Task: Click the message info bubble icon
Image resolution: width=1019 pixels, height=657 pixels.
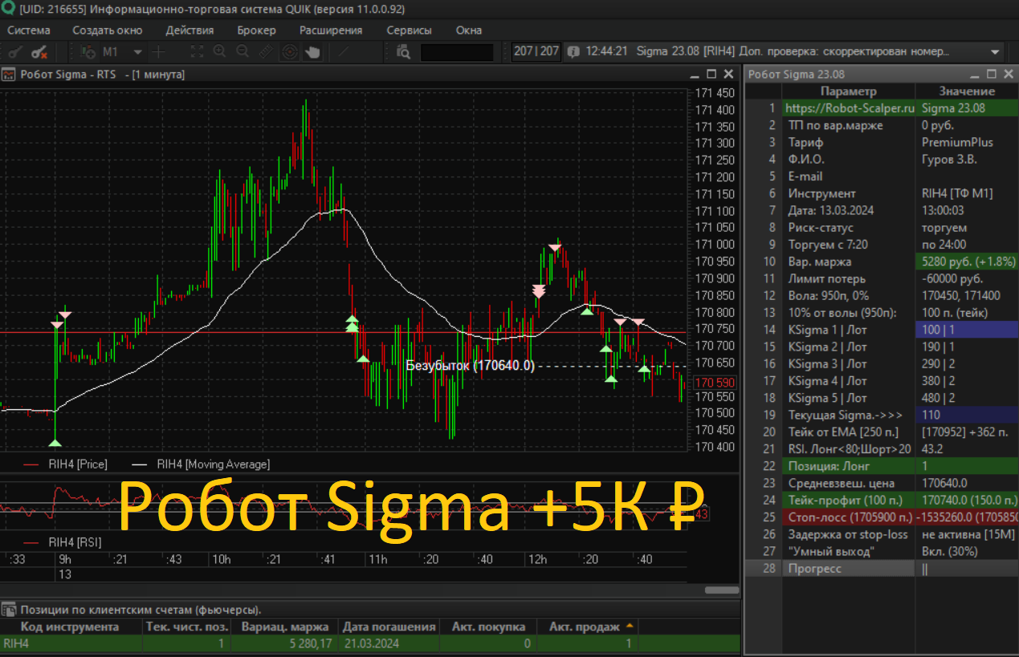Action: point(573,51)
